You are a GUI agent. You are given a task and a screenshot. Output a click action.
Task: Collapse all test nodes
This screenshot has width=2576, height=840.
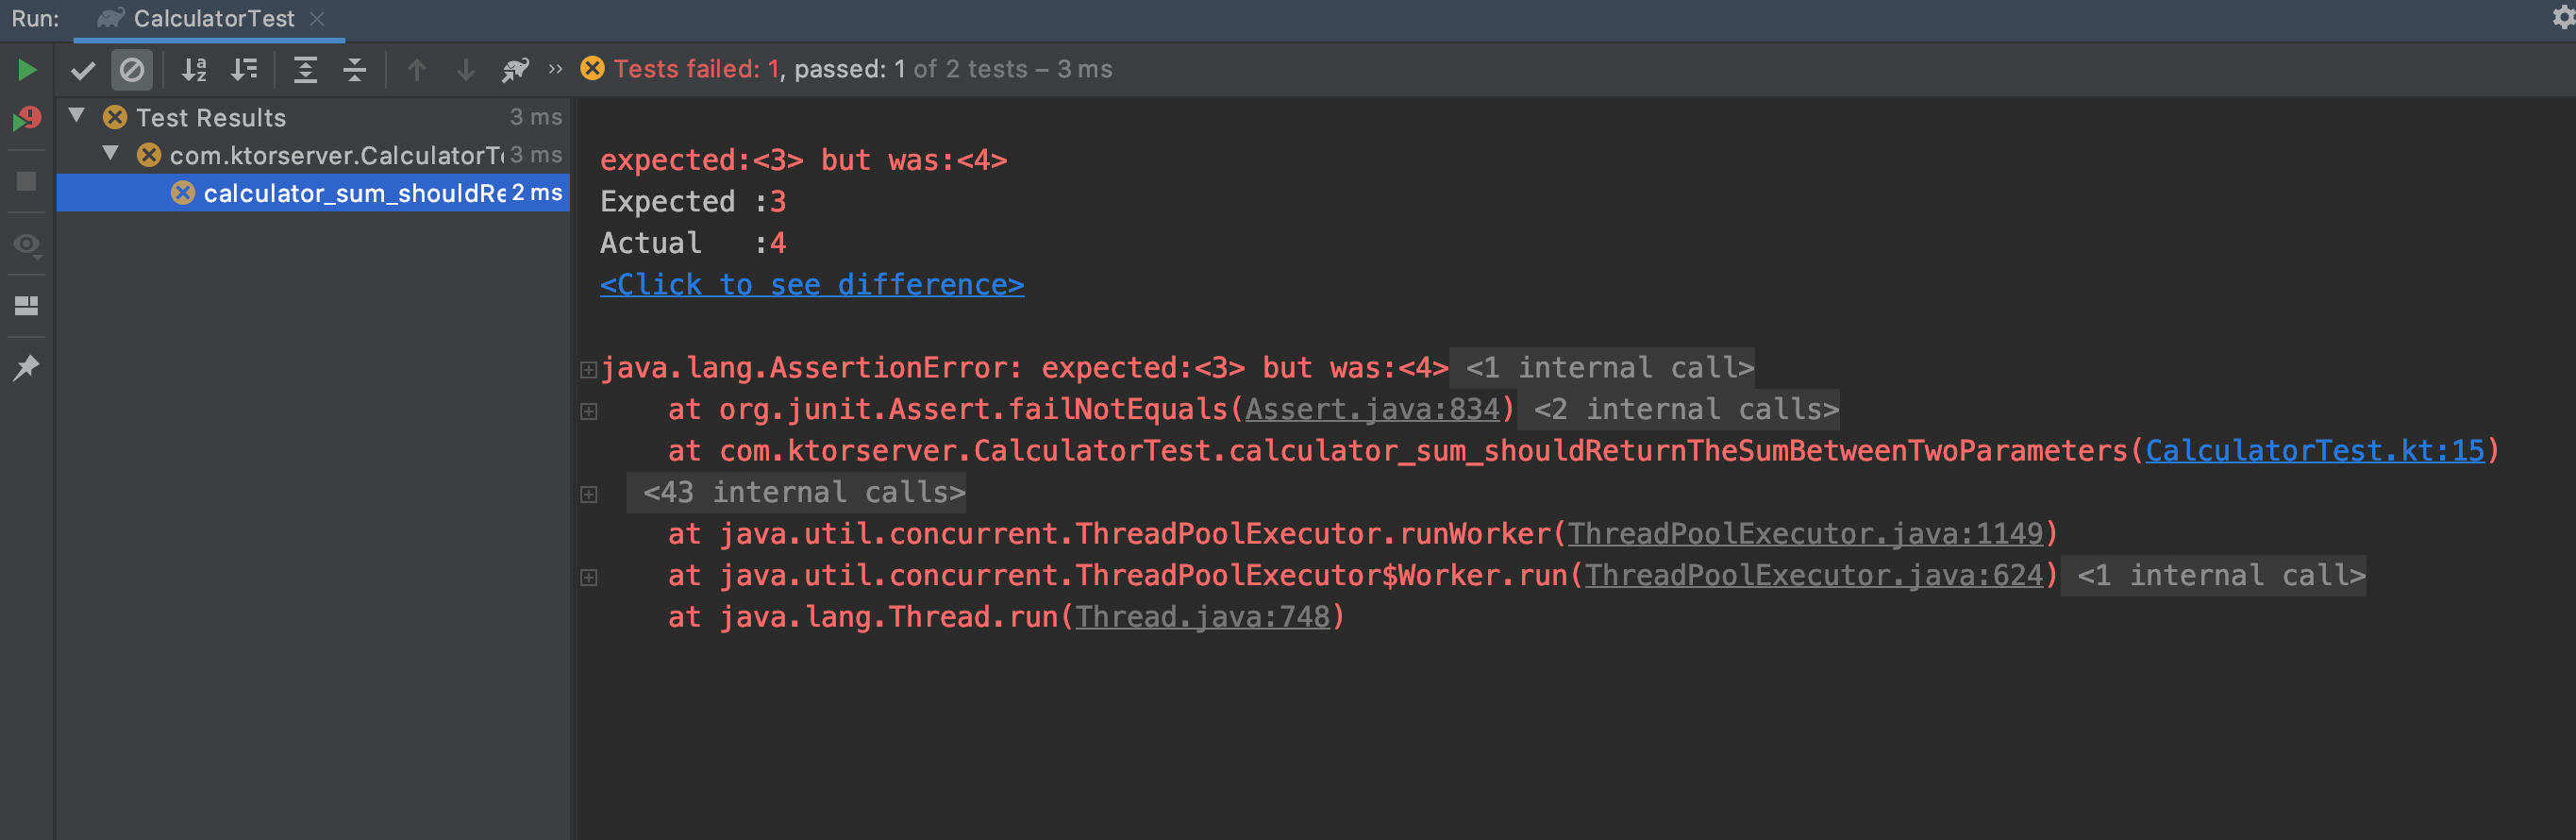[x=355, y=70]
